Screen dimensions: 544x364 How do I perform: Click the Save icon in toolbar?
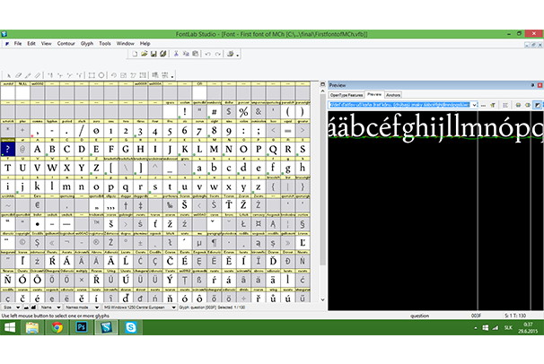(x=153, y=55)
